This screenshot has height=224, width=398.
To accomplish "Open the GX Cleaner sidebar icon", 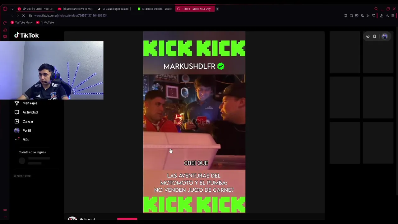I will [5, 30].
